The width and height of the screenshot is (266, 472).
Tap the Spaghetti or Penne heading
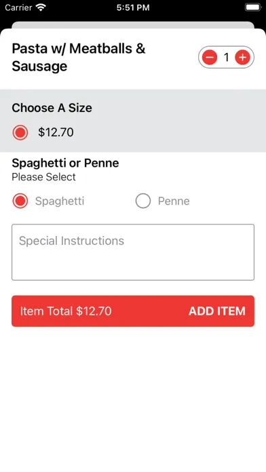point(65,163)
